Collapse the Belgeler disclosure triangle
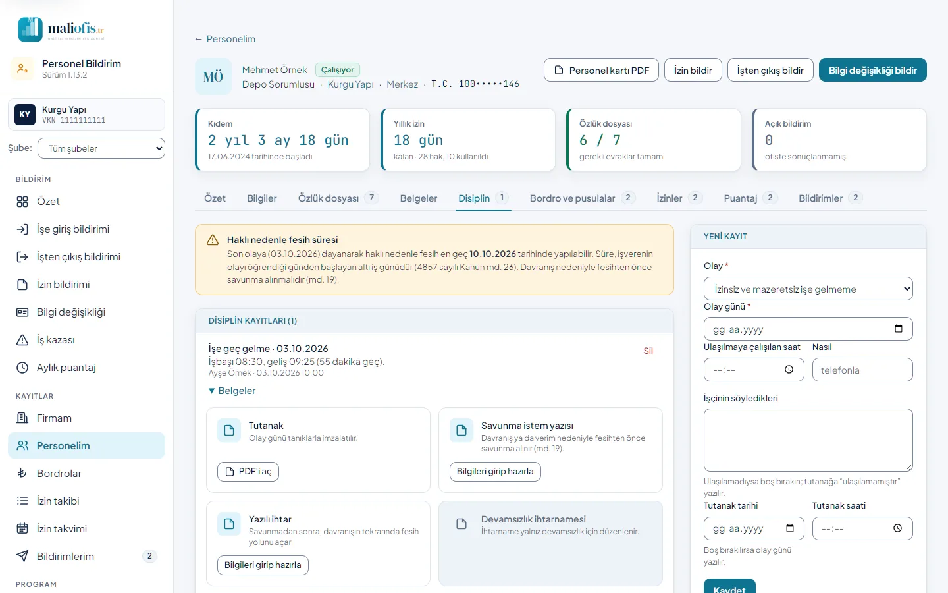This screenshot has width=948, height=593. pos(212,391)
